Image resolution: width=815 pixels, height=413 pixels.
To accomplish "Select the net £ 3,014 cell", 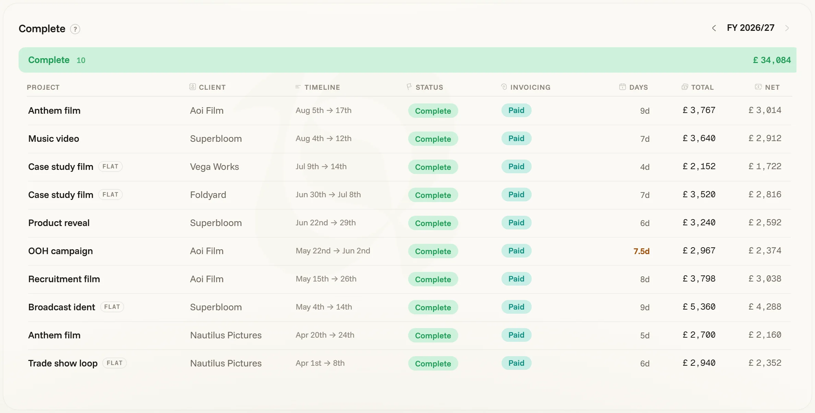I will [765, 110].
